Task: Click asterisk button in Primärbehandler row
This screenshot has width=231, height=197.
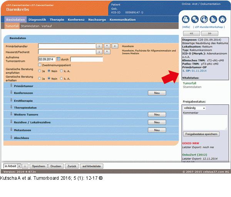Action: pyautogui.click(x=107, y=46)
